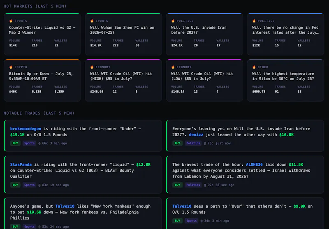The width and height of the screenshot is (329, 229).
Task: Click the fire icon on WTI (LOW) $85 card
Action: 173,67
